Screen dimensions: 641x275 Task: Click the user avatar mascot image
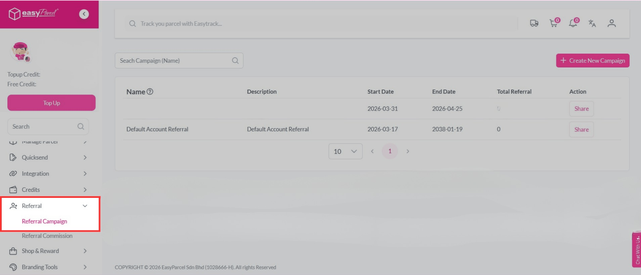tap(20, 52)
